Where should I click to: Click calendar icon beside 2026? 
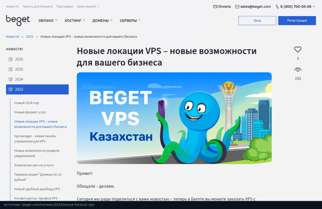click(10, 59)
